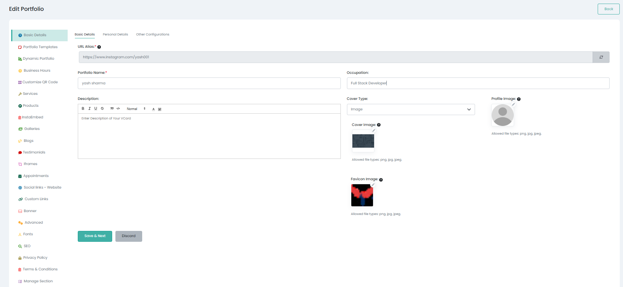Screen dimensions: 623x287
Task: Click the Occupation input field
Action: (x=478, y=83)
